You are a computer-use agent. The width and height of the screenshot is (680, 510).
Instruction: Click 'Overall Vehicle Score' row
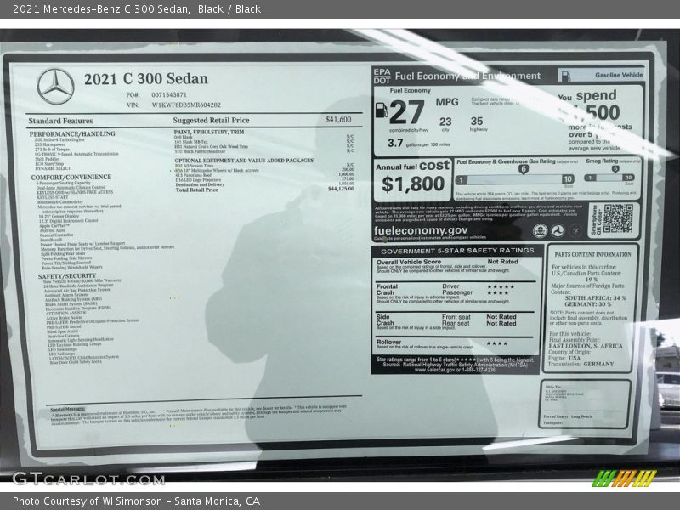(456, 266)
